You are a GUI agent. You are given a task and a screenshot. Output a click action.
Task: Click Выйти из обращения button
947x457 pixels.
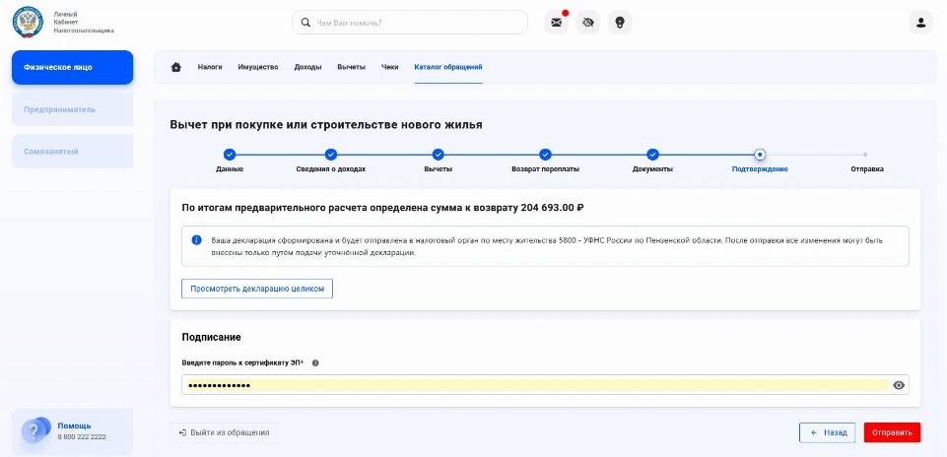pyautogui.click(x=224, y=432)
